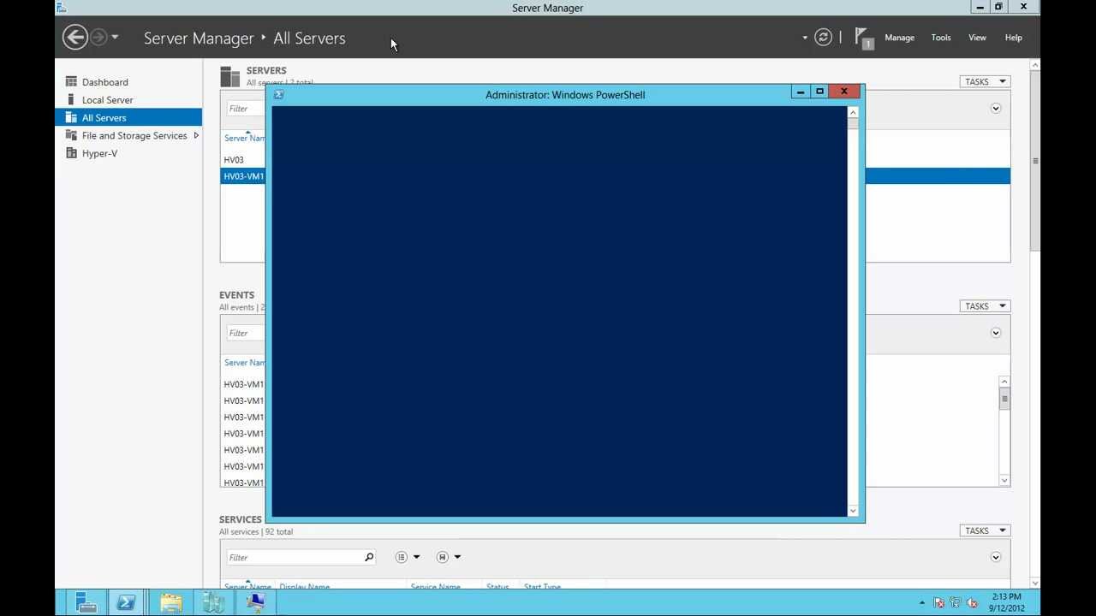1096x616 pixels.
Task: Click the PowerShell taskbar icon
Action: click(x=127, y=602)
